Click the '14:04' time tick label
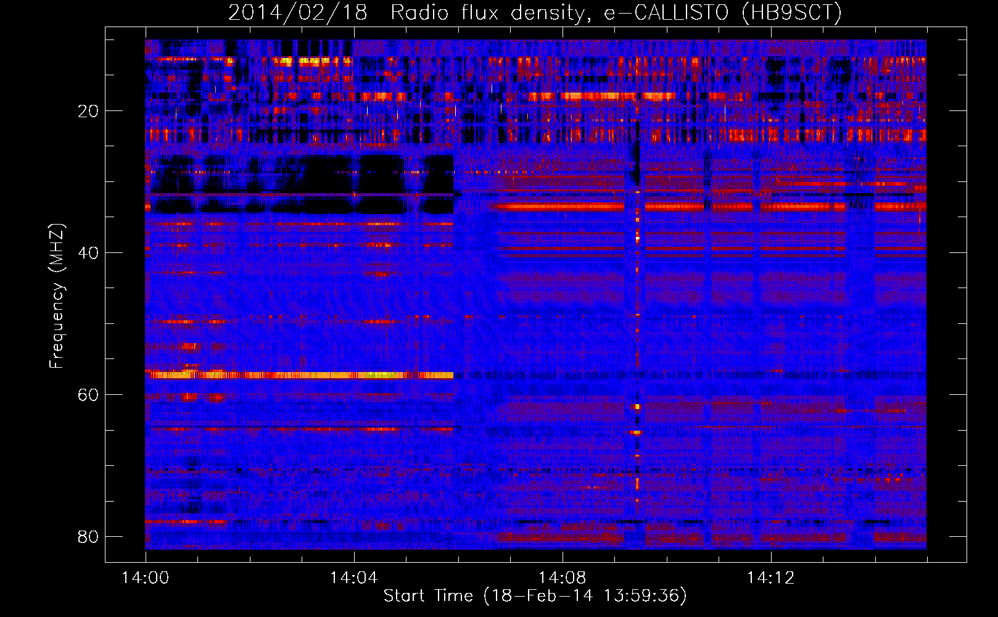 click(x=353, y=578)
